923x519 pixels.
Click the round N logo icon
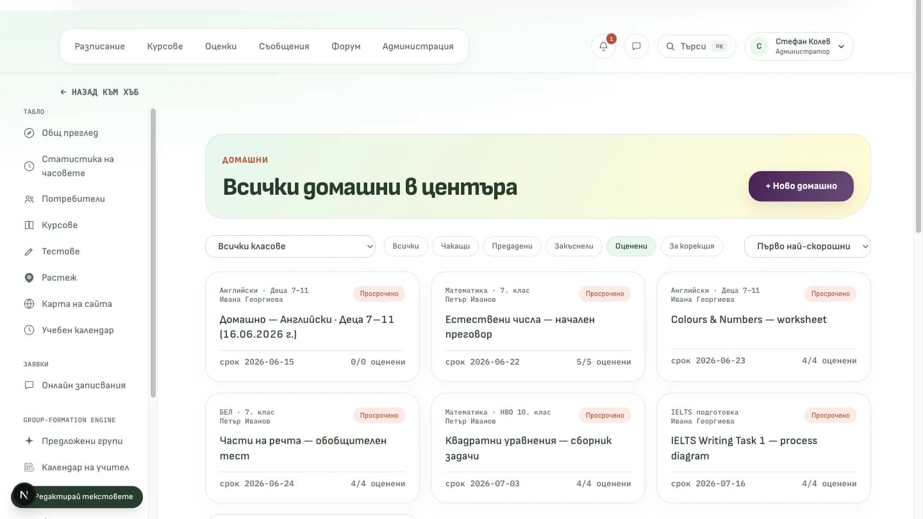click(24, 495)
